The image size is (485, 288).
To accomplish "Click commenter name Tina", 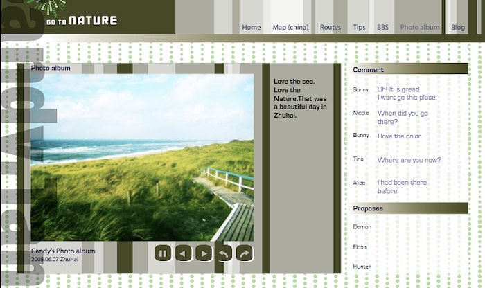I will tap(358, 159).
